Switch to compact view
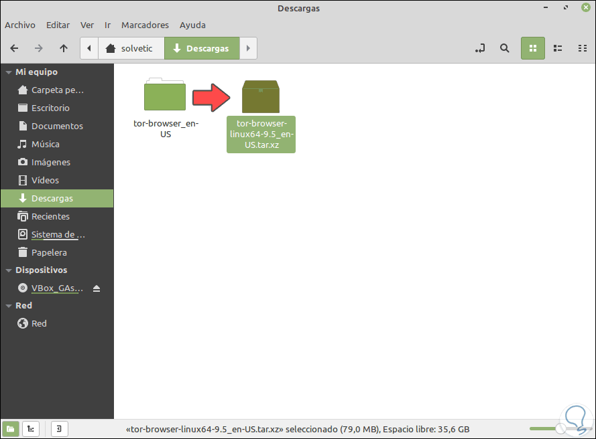596x439 pixels. (583, 48)
